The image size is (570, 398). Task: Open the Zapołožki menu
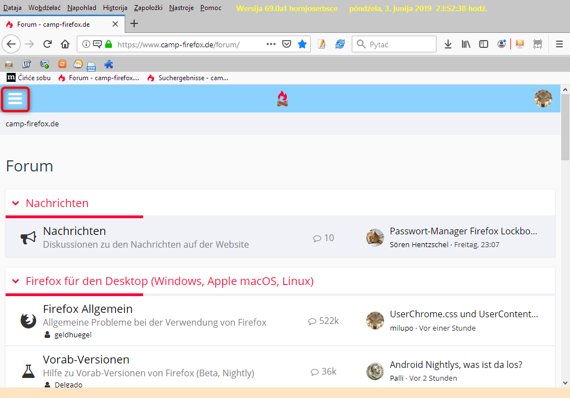tap(148, 8)
